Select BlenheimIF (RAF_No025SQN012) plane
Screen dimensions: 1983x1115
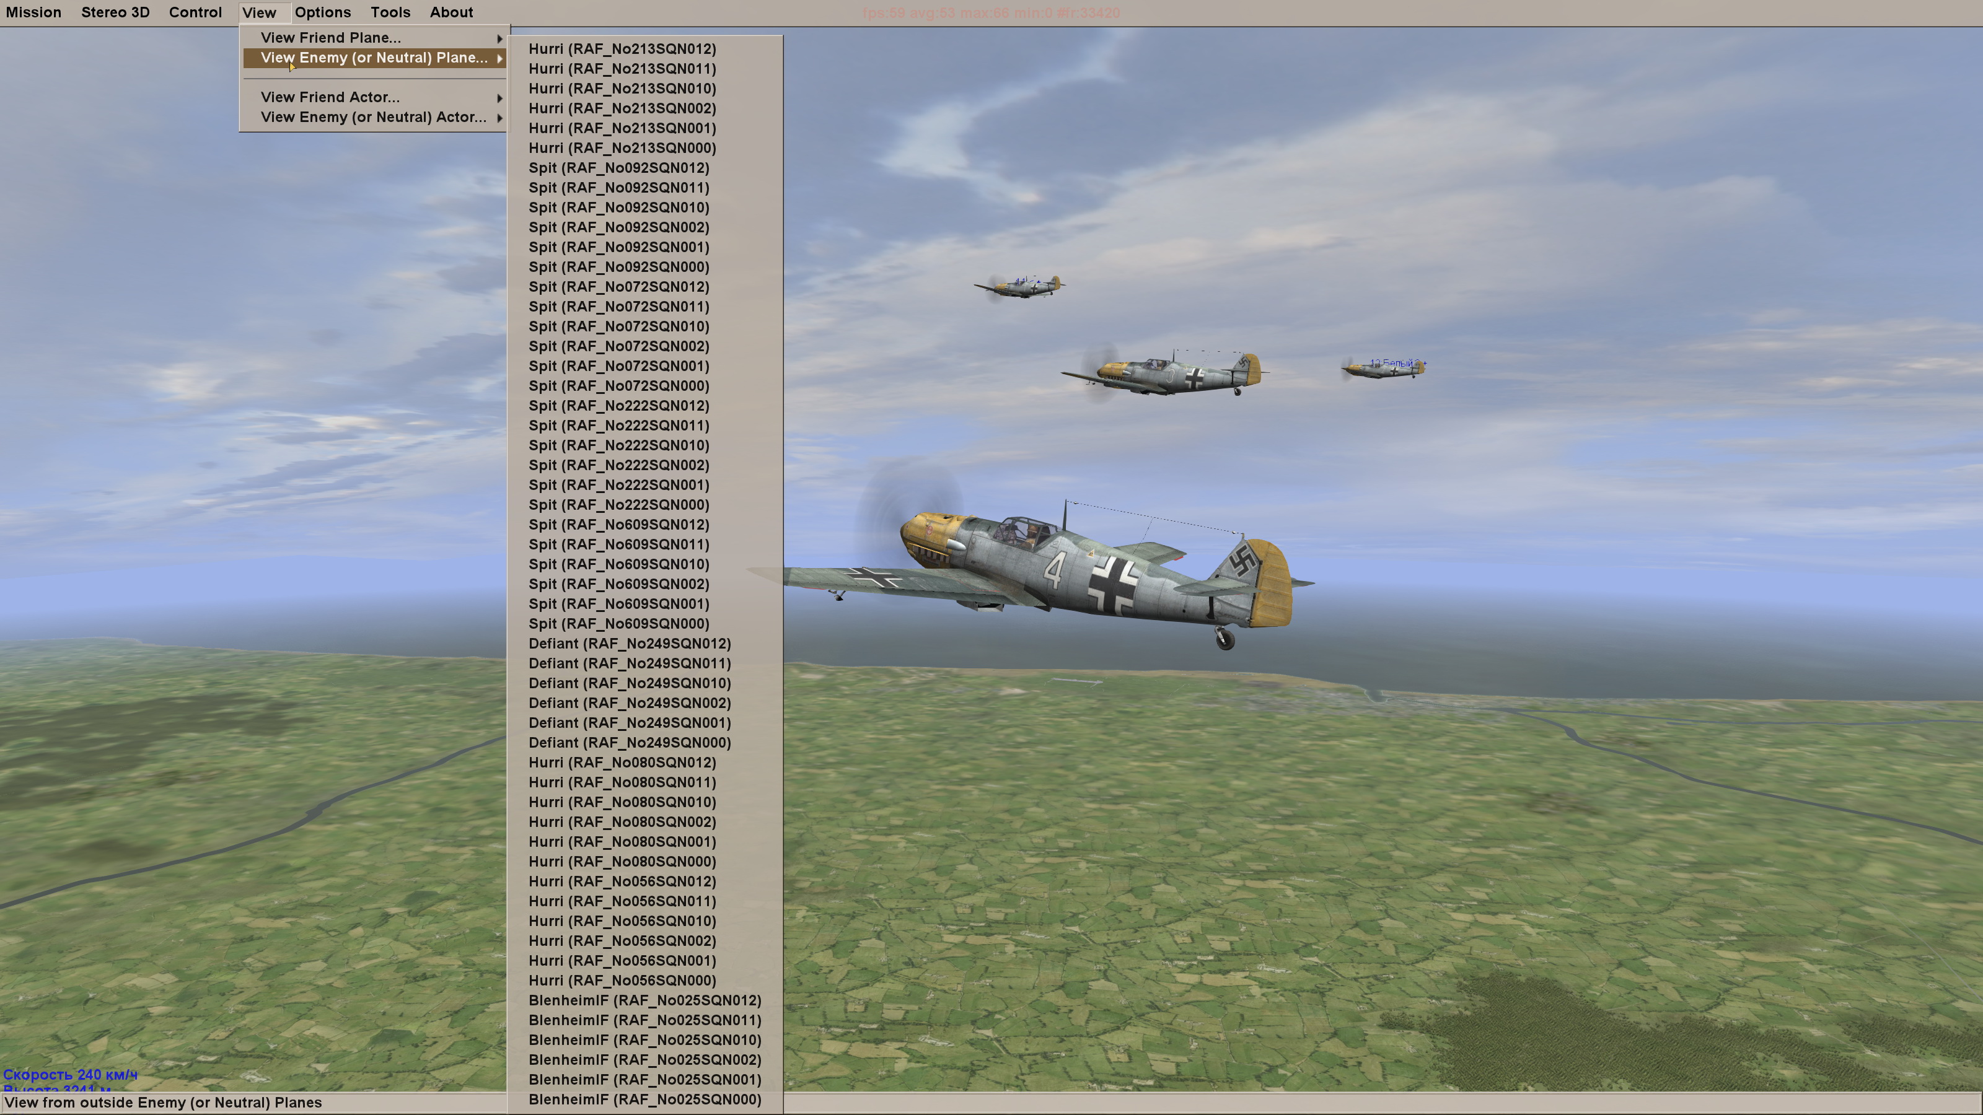644,1000
